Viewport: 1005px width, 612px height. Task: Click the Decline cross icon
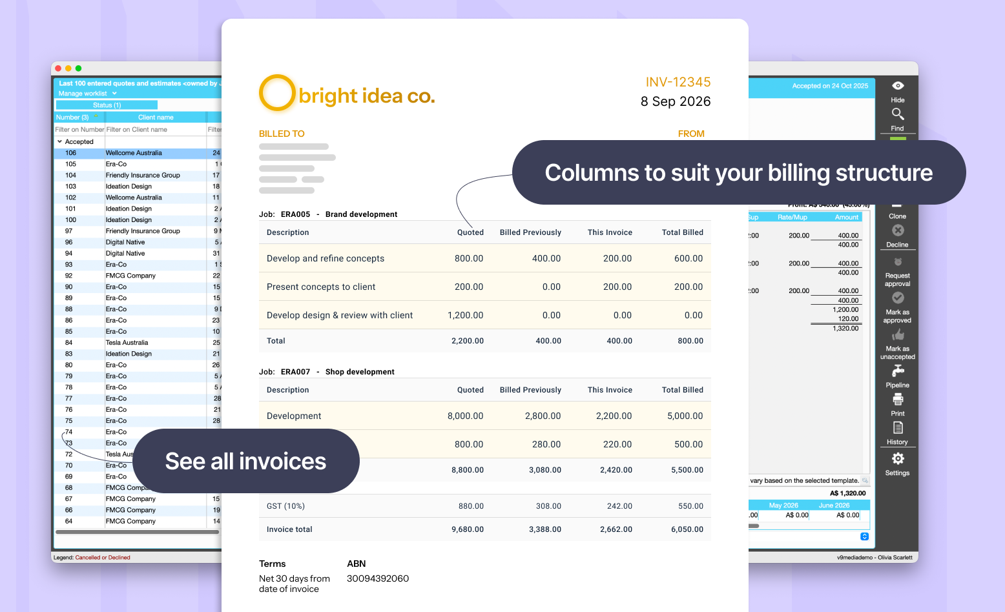[x=898, y=230]
